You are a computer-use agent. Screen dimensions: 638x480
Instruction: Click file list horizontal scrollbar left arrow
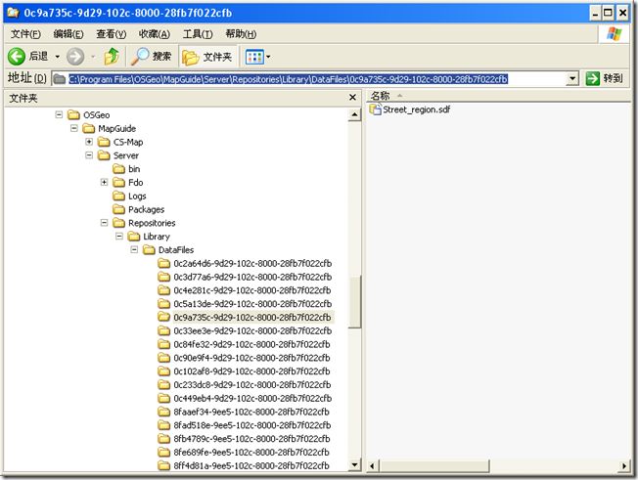pos(372,466)
